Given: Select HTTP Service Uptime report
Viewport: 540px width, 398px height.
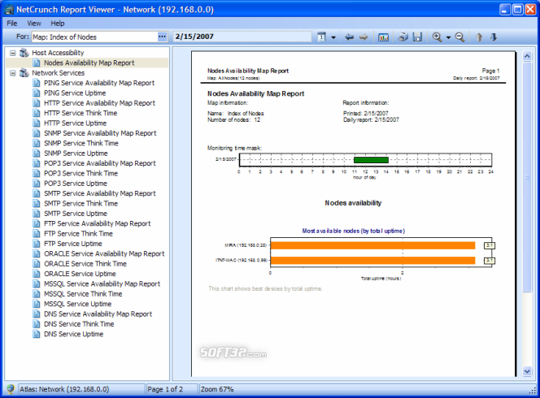Looking at the screenshot, I should pos(75,123).
